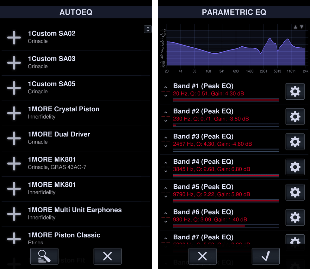This screenshot has height=269, width=310.
Task: Add the 1MORE Crystal Piston preset
Action: 14,113
